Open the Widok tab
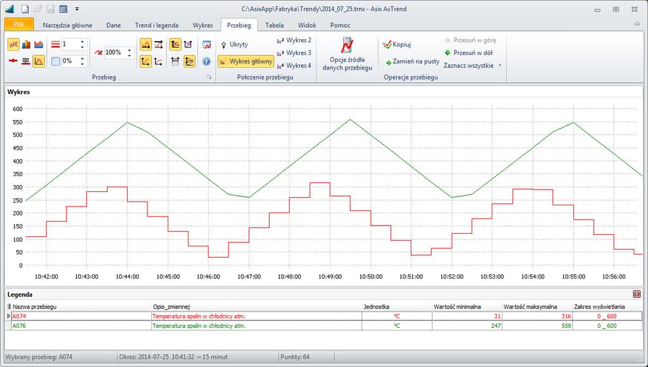This screenshot has width=648, height=367. 307,25
